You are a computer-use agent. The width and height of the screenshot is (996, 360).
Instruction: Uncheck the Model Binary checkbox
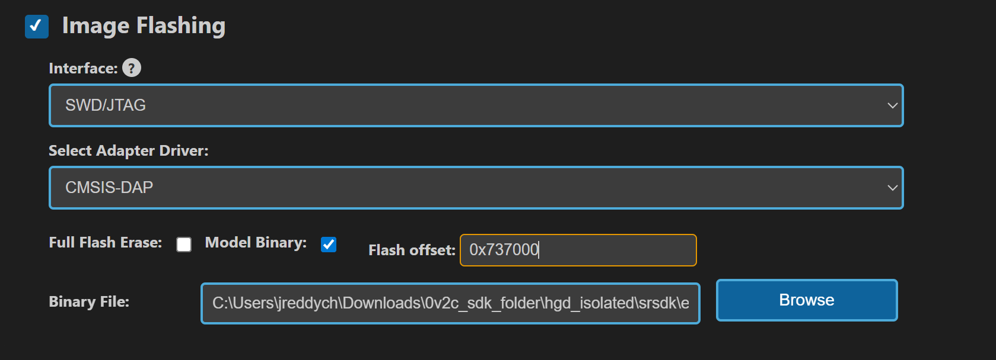coord(329,245)
